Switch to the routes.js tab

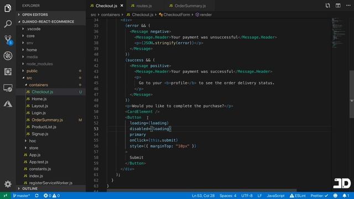(x=144, y=6)
